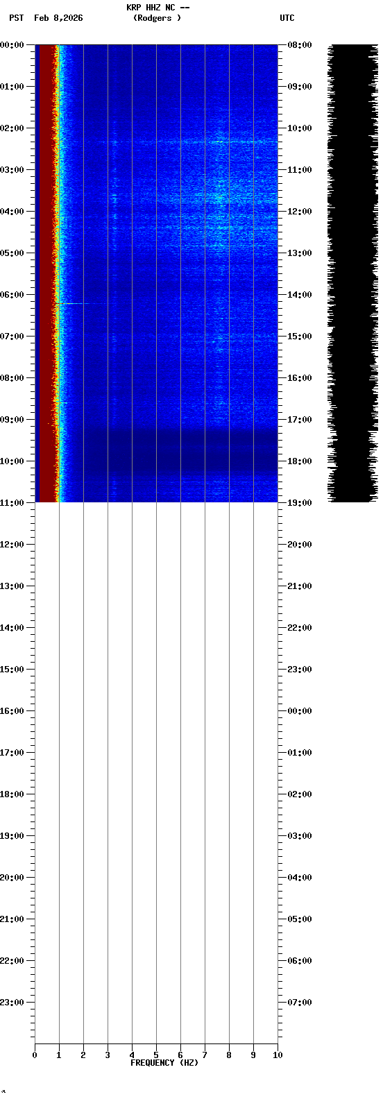Click the '2' frequency axis tick label
The image size is (383, 1099).
click(83, 1055)
